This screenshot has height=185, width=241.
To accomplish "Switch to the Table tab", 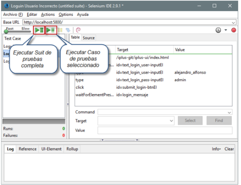I will tap(75, 38).
